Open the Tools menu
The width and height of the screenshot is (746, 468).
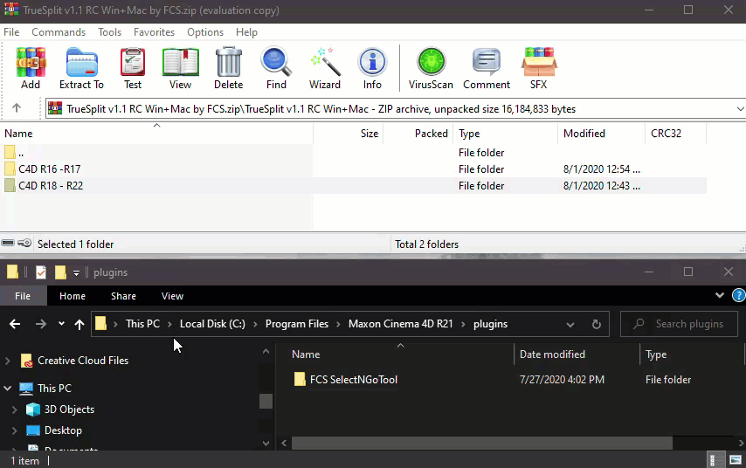point(110,31)
